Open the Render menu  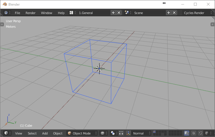click(x=30, y=13)
